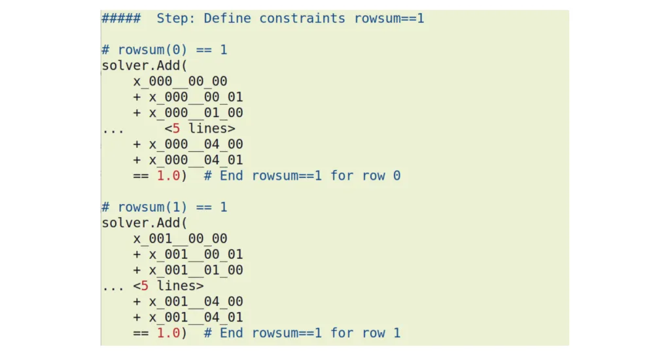The image size is (670, 355).
Task: Click variable x_000__01_00
Action: pyautogui.click(x=196, y=113)
